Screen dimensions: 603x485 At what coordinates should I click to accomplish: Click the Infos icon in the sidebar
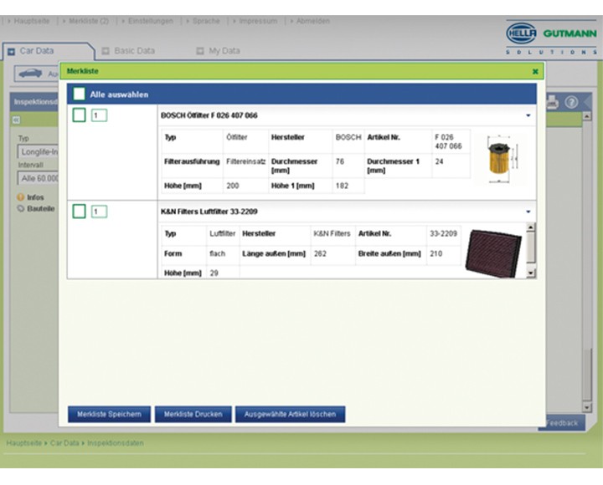pos(21,197)
